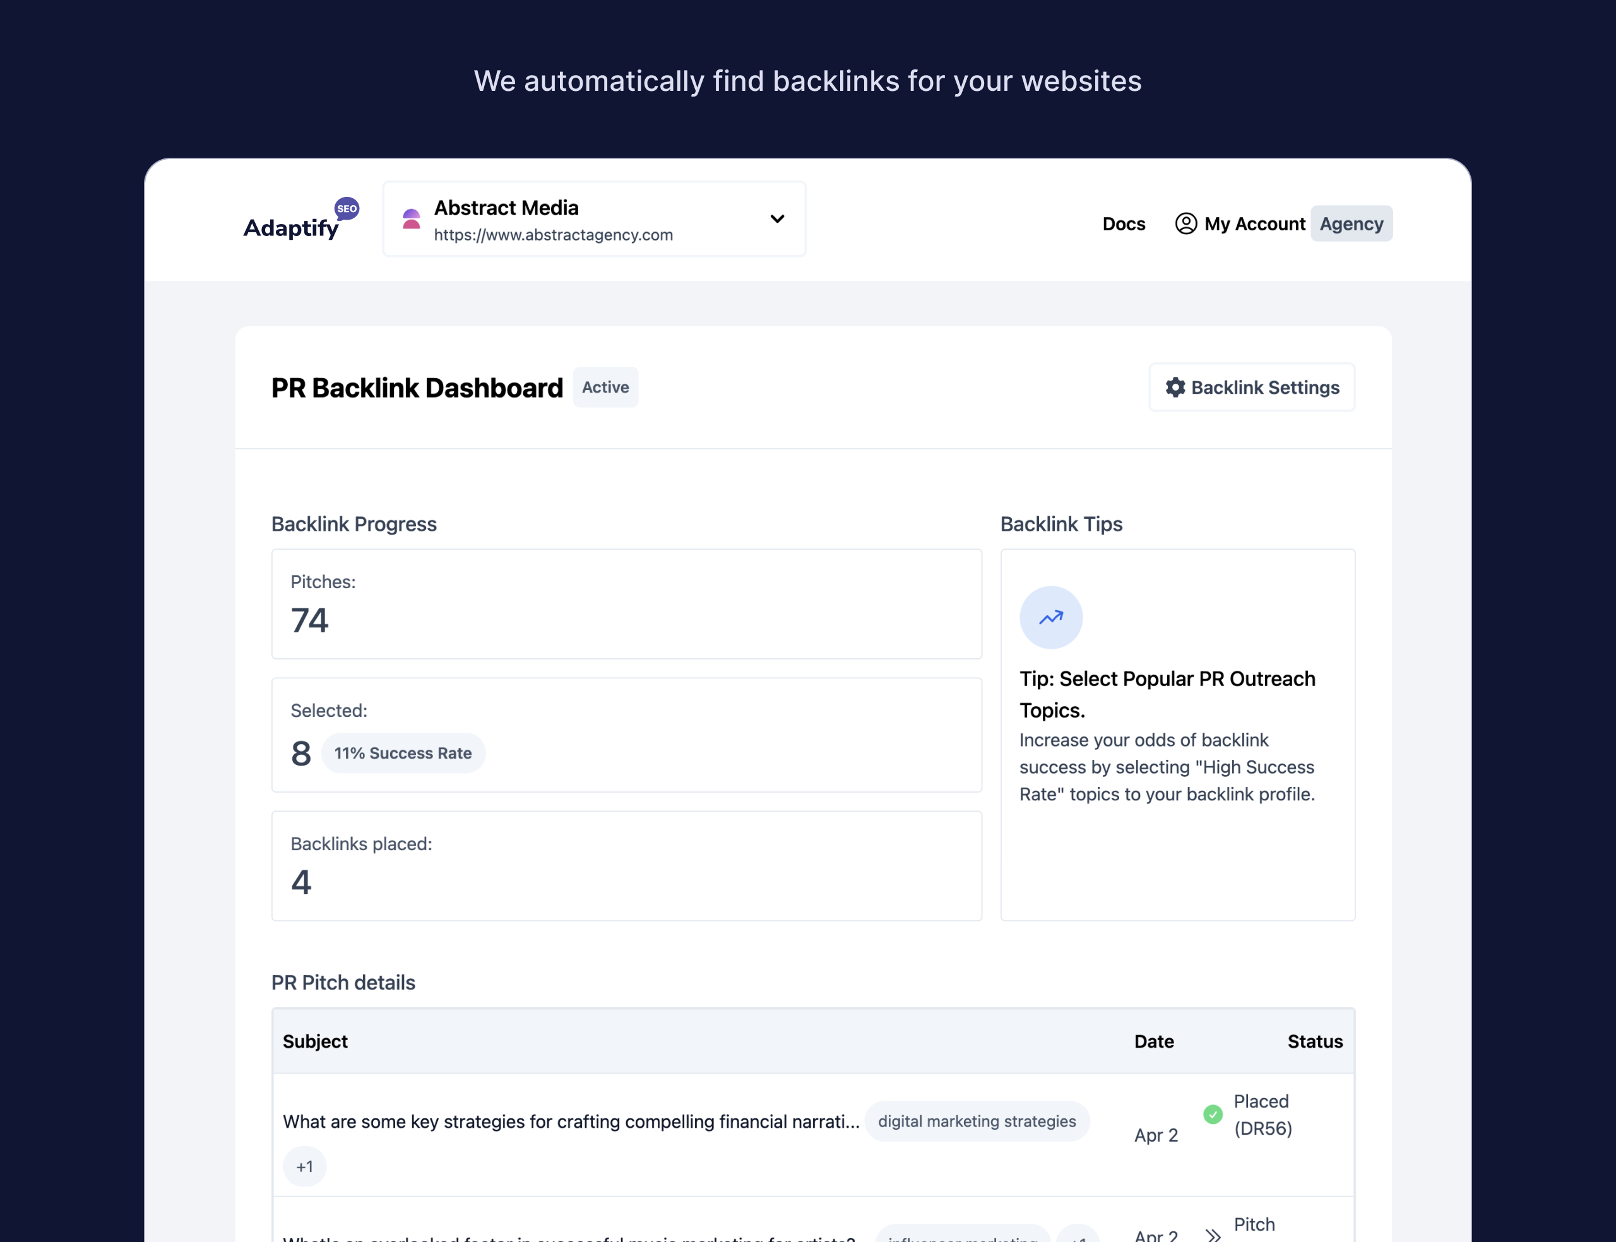Viewport: 1616px width, 1242px height.
Task: Expand the +1 hidden topics chip
Action: tap(304, 1166)
